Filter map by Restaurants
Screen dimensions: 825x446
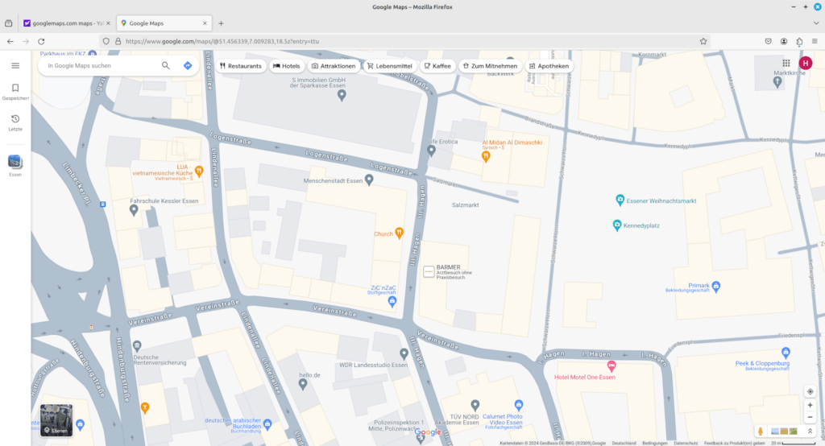[x=241, y=66]
